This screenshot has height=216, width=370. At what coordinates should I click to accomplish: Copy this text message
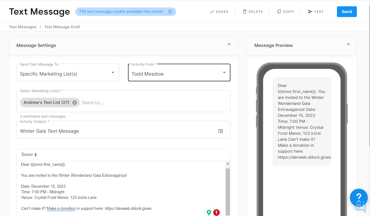click(285, 12)
